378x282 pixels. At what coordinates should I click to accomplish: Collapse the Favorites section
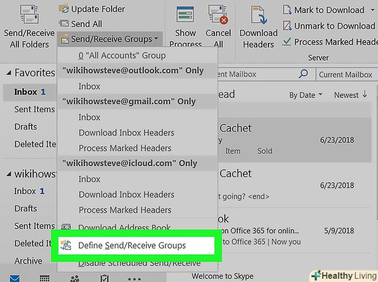click(9, 72)
